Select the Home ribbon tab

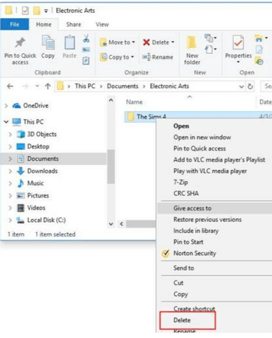click(x=44, y=24)
